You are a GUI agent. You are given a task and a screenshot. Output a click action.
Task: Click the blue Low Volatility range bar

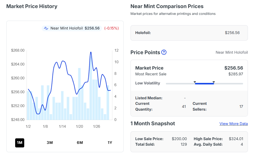pos(204,84)
